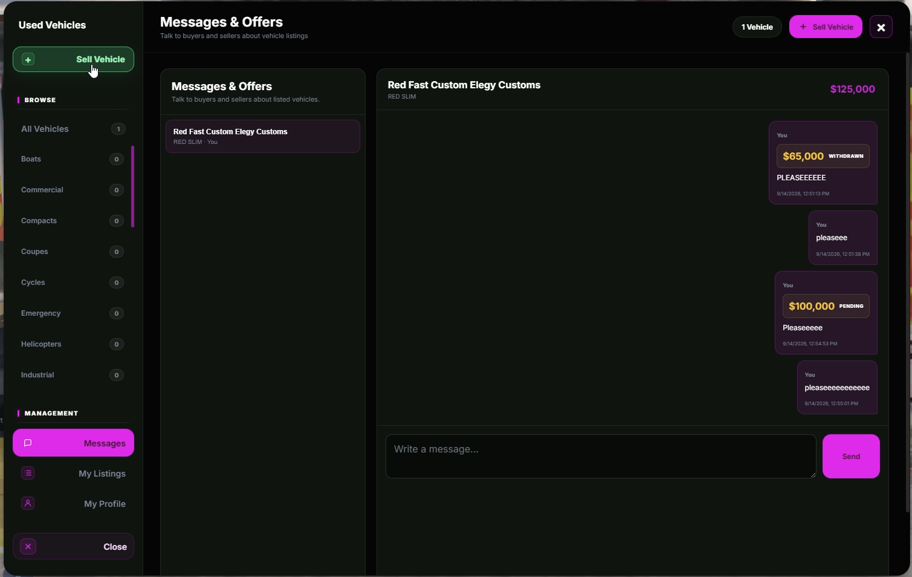Click the plus icon in sidebar Sell Vehicle
Screen dimensions: 912x577
click(x=28, y=59)
